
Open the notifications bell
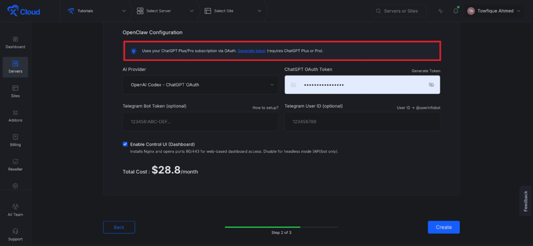click(x=455, y=11)
